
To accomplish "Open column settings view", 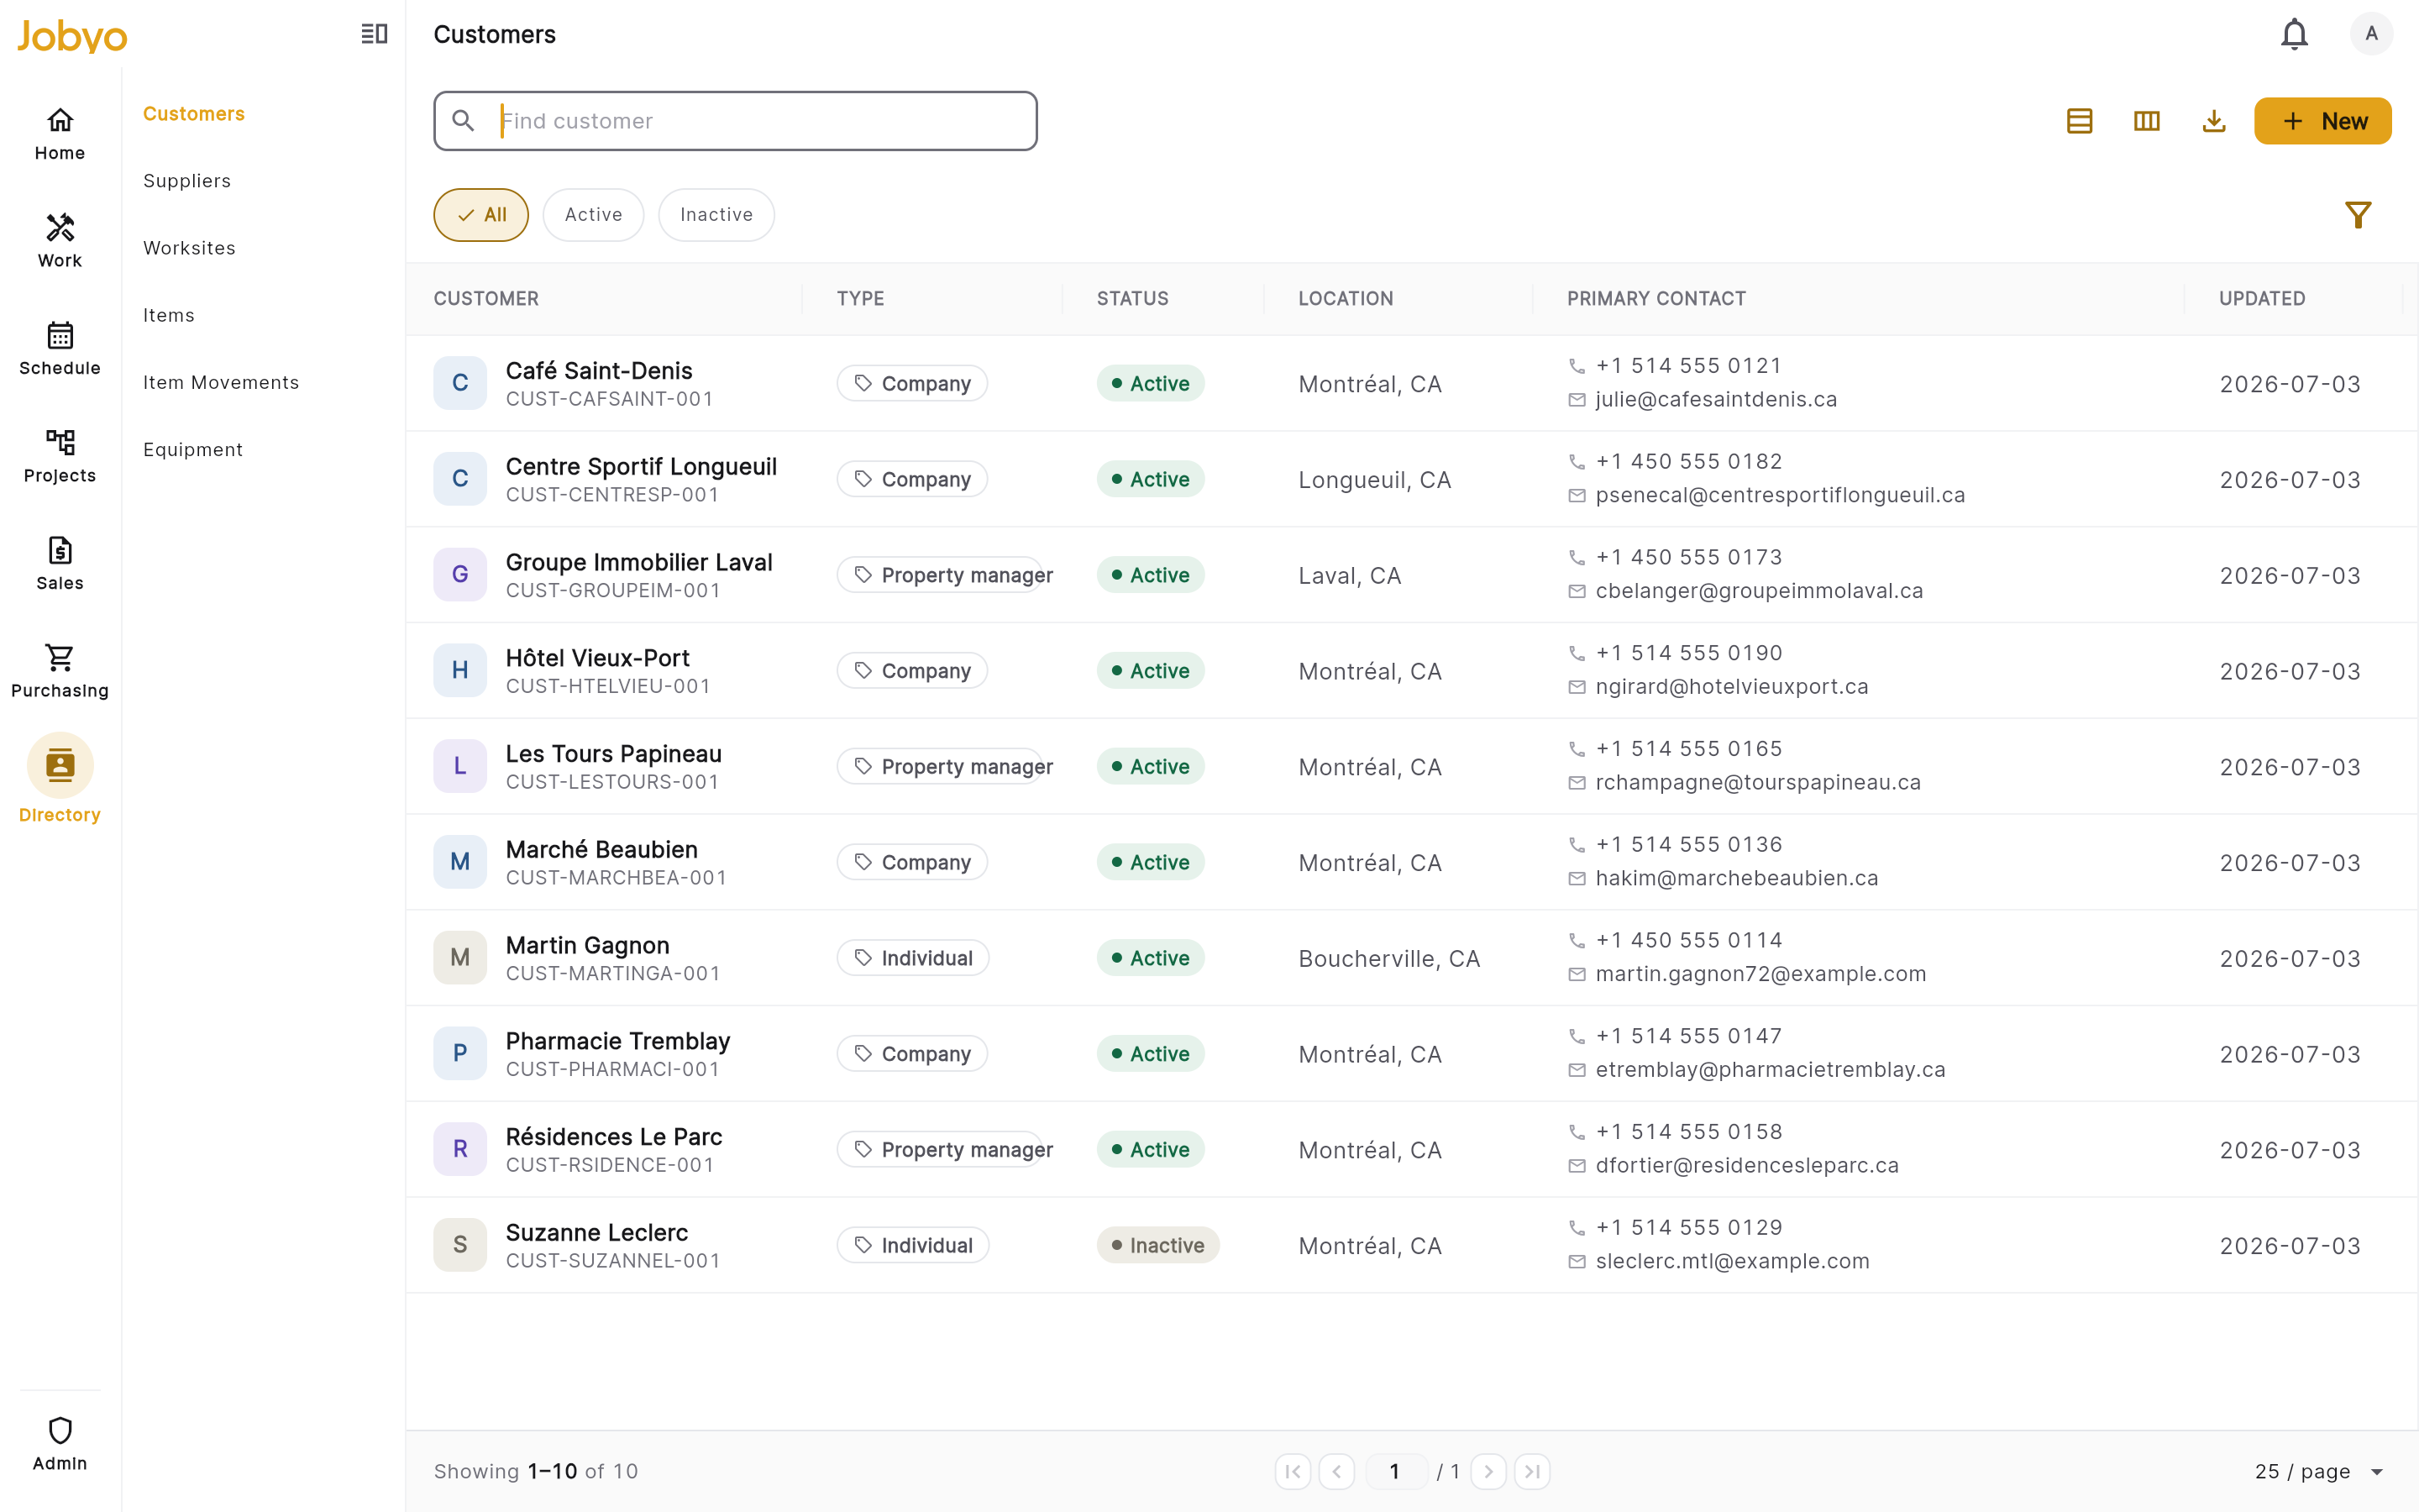I will 2146,121.
